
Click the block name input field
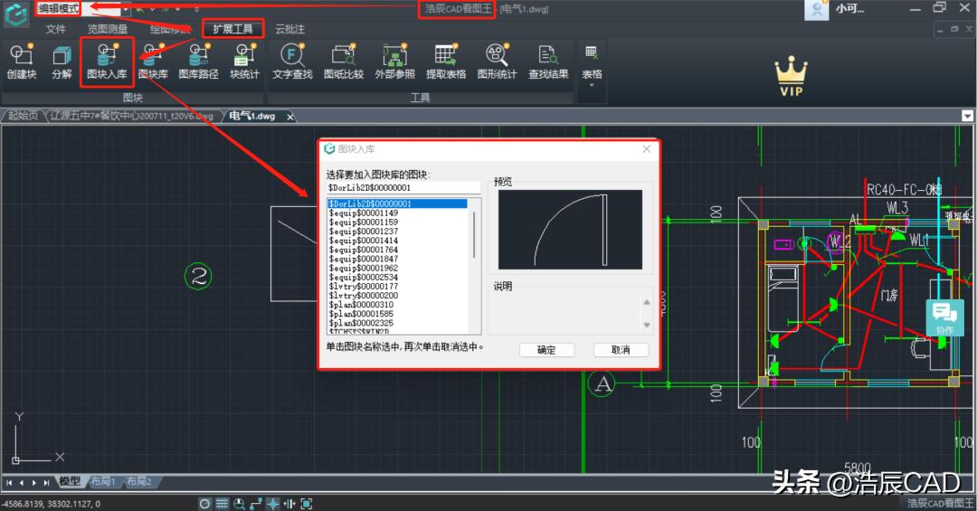click(x=403, y=187)
